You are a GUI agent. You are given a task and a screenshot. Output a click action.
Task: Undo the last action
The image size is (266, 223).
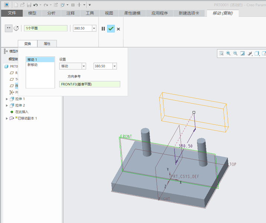pos(35,5)
